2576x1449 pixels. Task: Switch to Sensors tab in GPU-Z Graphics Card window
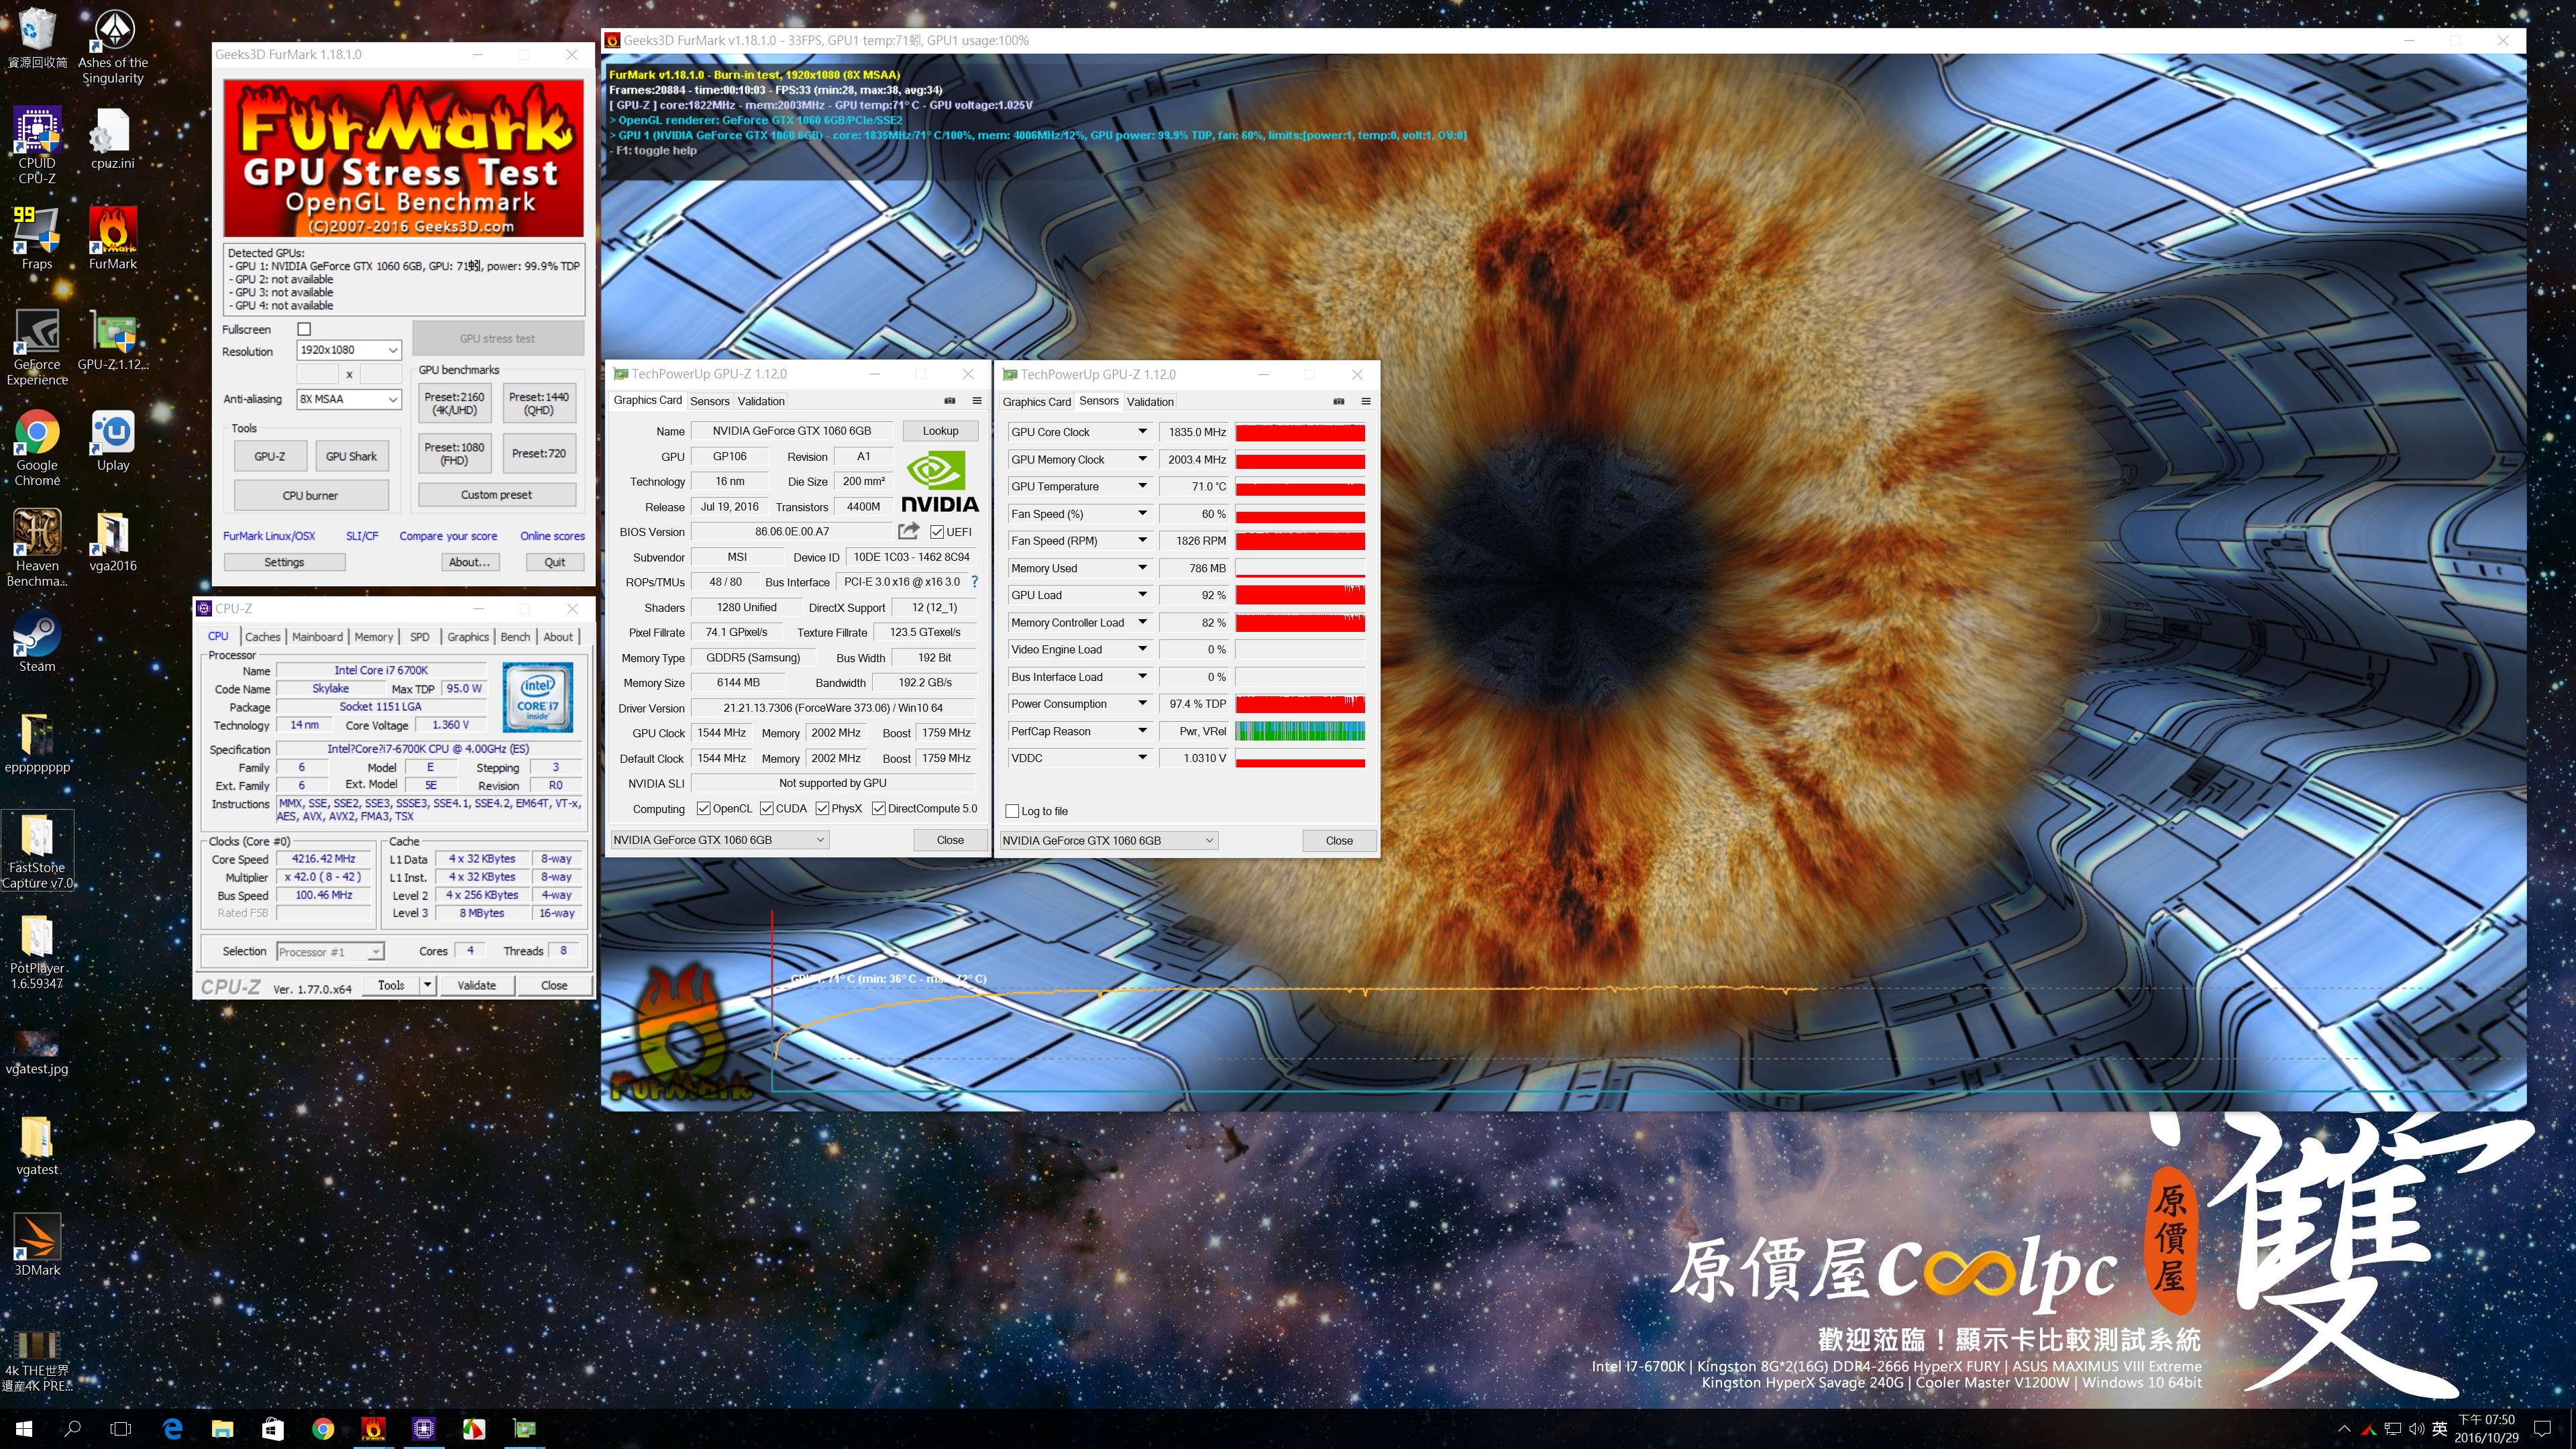click(710, 401)
